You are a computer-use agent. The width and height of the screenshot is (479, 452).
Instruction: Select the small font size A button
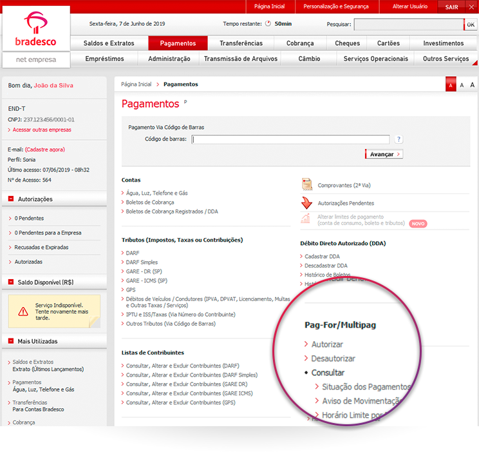click(x=451, y=84)
